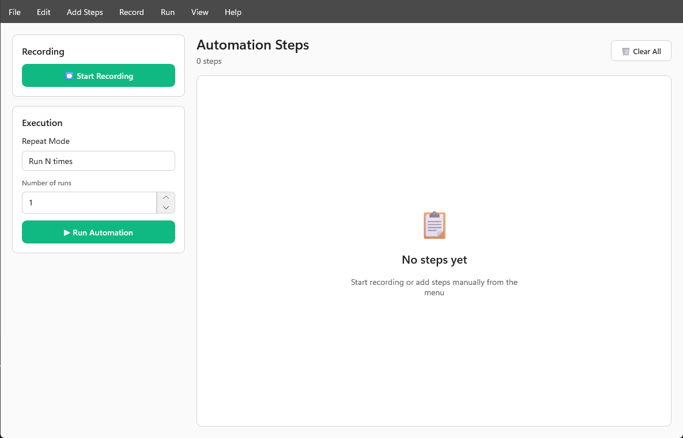Open the Record menu

[131, 12]
